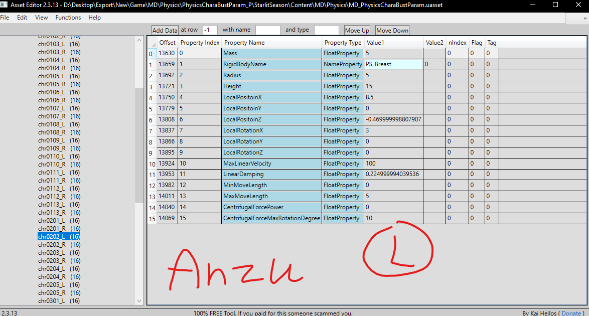Select the -0.469999998807907 value cell

tap(394, 119)
